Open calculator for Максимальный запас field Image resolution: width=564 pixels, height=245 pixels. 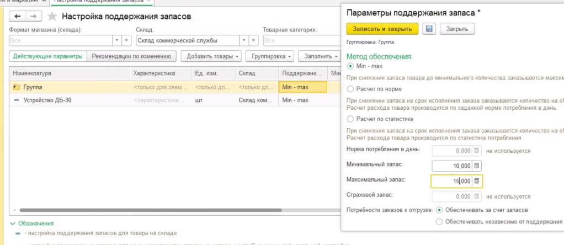[477, 181]
